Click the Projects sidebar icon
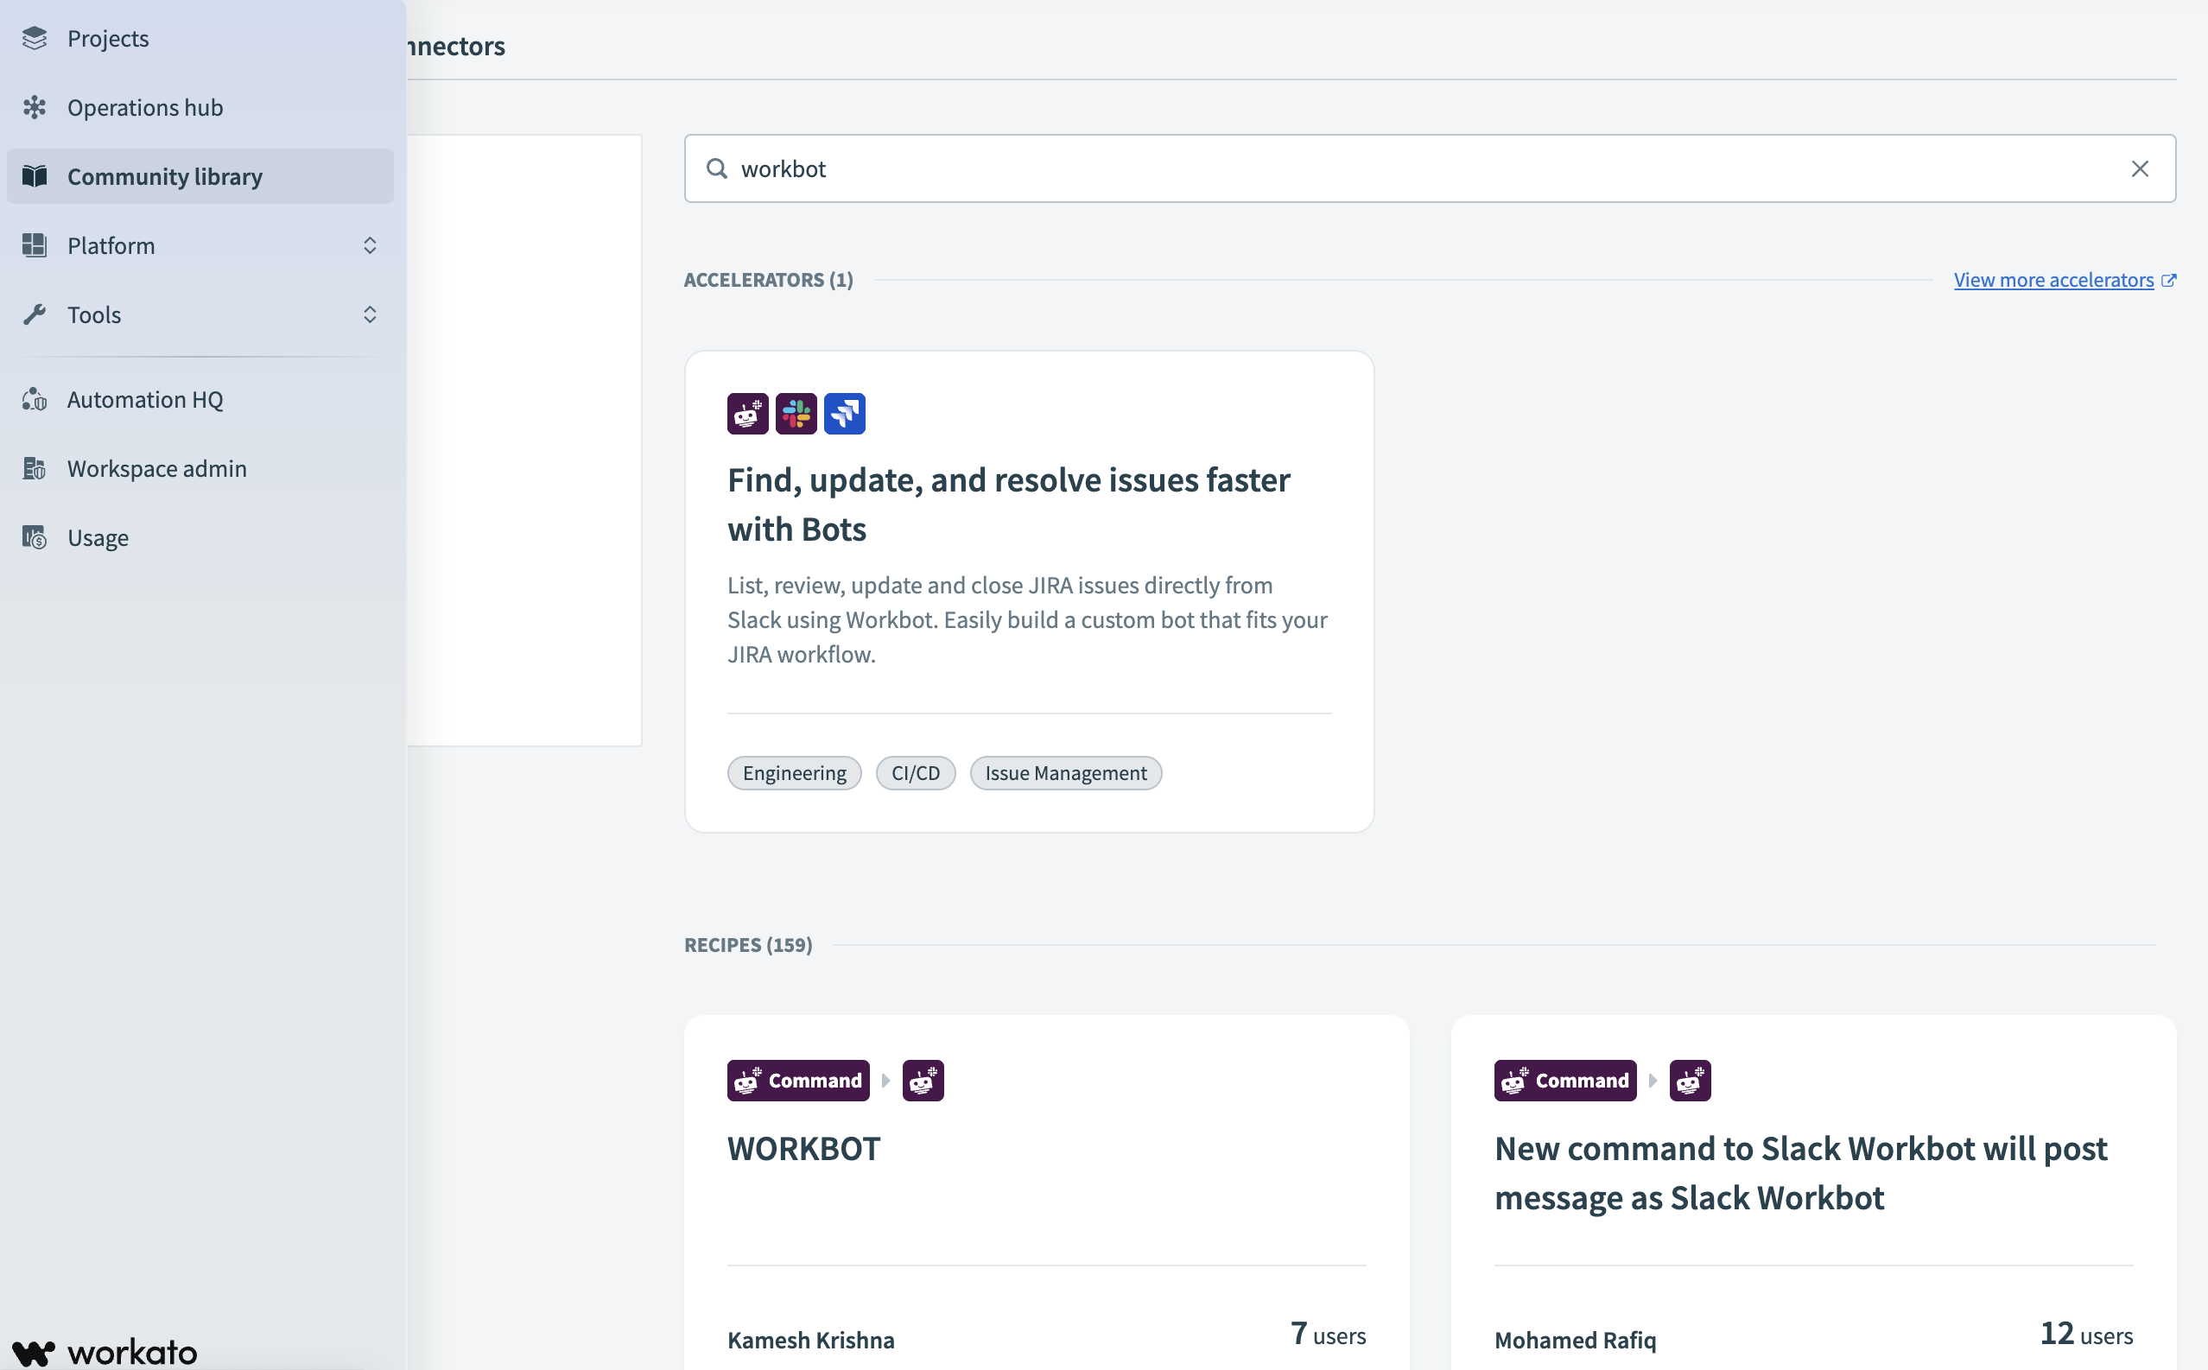2208x1370 pixels. [36, 36]
